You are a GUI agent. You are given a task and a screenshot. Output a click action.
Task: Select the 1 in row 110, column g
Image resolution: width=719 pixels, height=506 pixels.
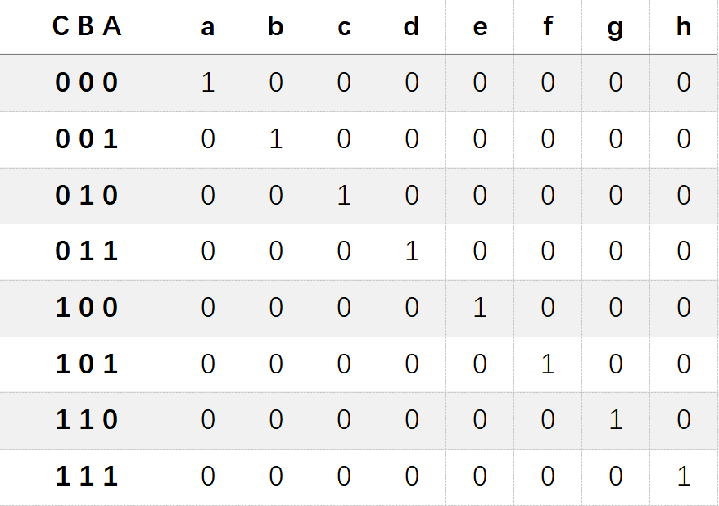tap(615, 420)
